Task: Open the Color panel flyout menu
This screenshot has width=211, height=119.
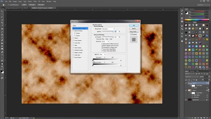Action: [x=210, y=9]
